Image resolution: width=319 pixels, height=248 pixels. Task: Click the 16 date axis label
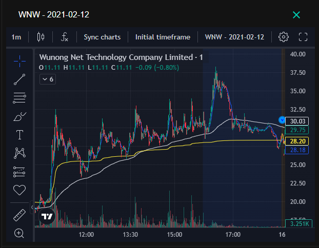pos(282,235)
